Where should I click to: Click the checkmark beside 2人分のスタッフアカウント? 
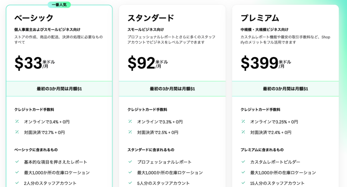[x=17, y=183]
